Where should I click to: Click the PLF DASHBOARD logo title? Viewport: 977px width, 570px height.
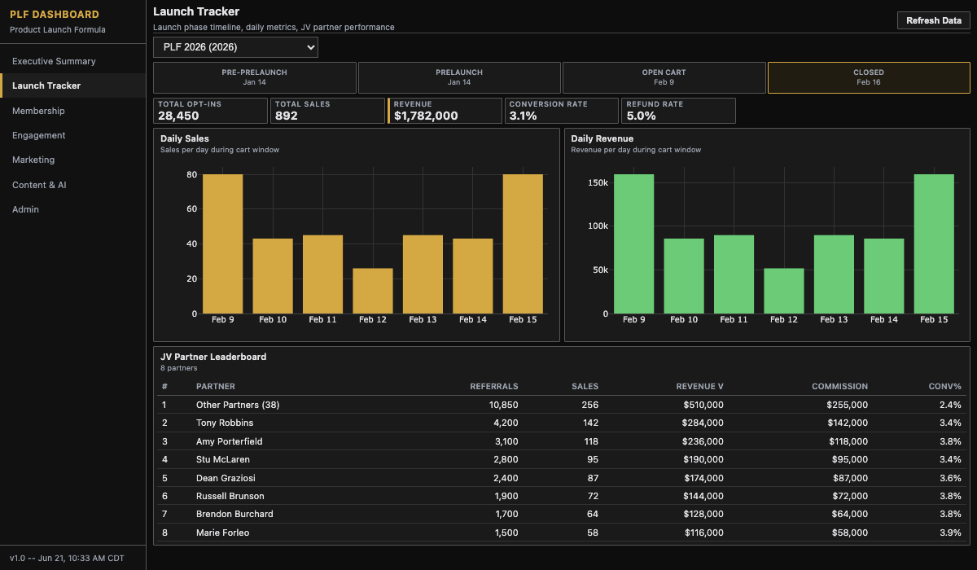point(55,15)
